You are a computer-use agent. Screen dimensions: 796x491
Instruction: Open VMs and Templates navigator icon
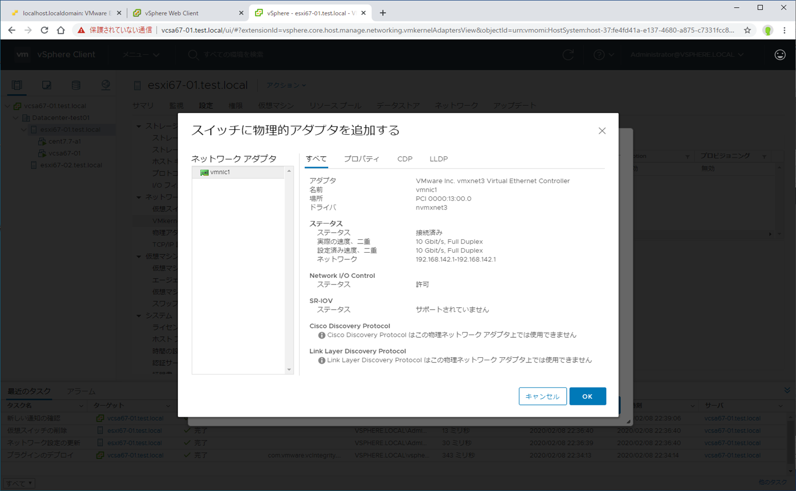click(x=47, y=85)
